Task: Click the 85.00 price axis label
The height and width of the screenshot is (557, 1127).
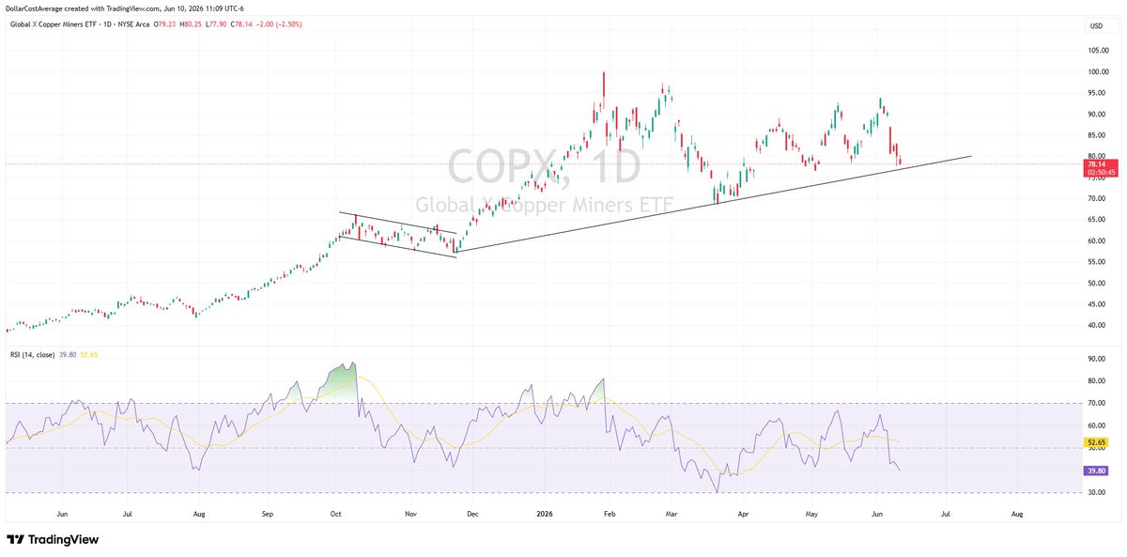Action: point(1097,135)
